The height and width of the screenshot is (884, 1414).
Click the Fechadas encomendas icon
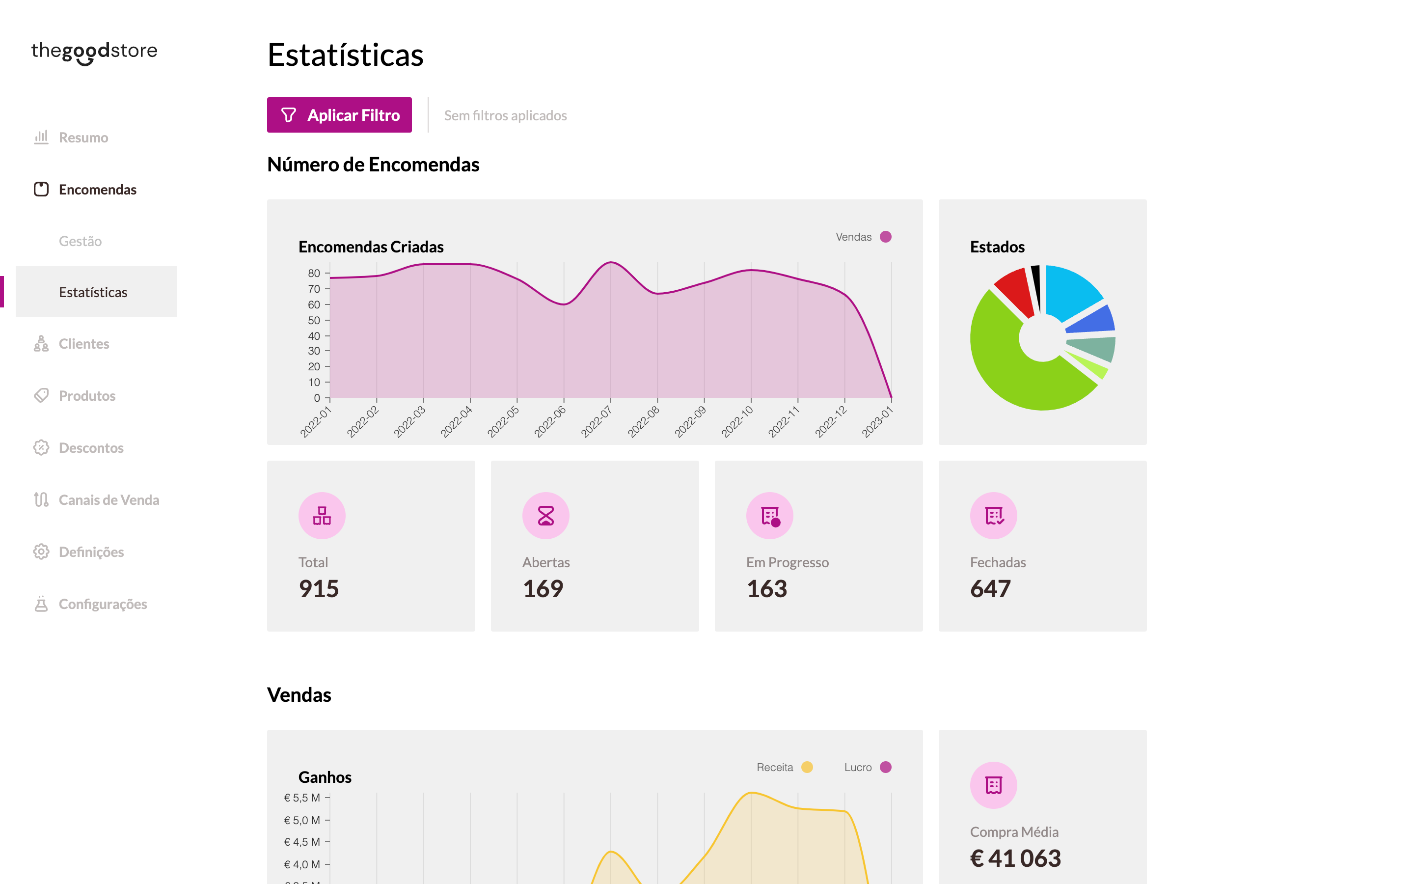pyautogui.click(x=994, y=515)
